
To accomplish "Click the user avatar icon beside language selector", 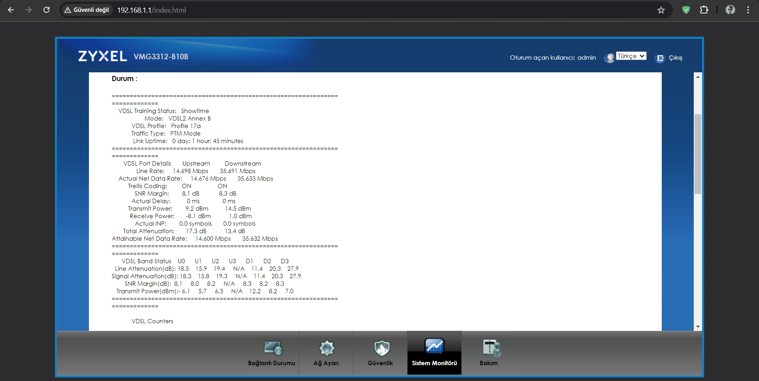I will coord(610,58).
